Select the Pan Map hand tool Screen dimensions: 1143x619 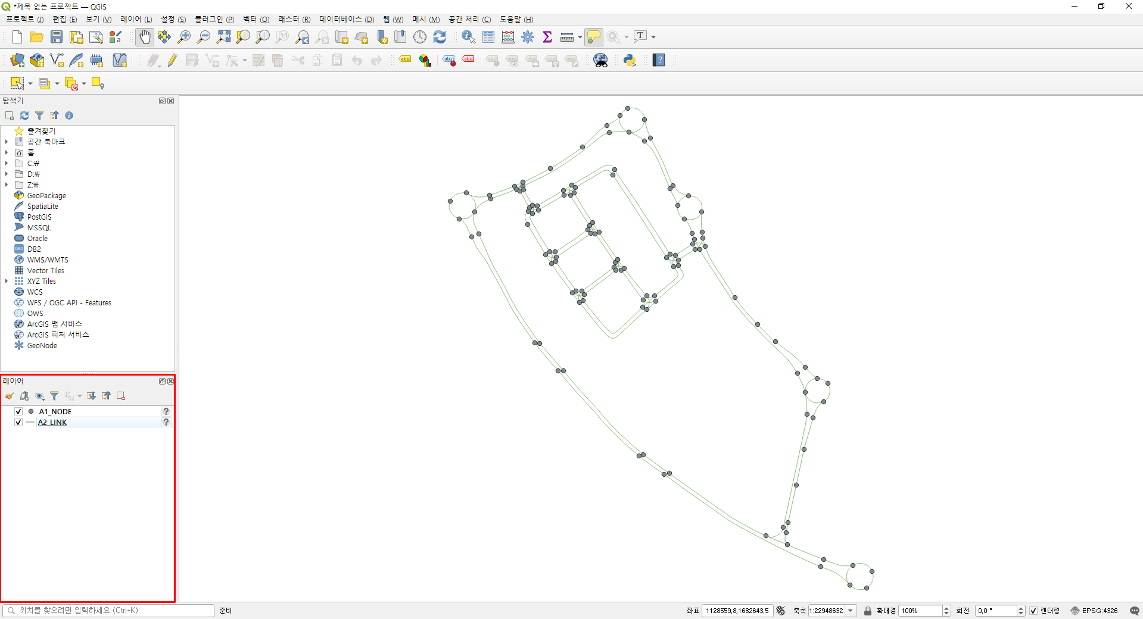pyautogui.click(x=145, y=37)
